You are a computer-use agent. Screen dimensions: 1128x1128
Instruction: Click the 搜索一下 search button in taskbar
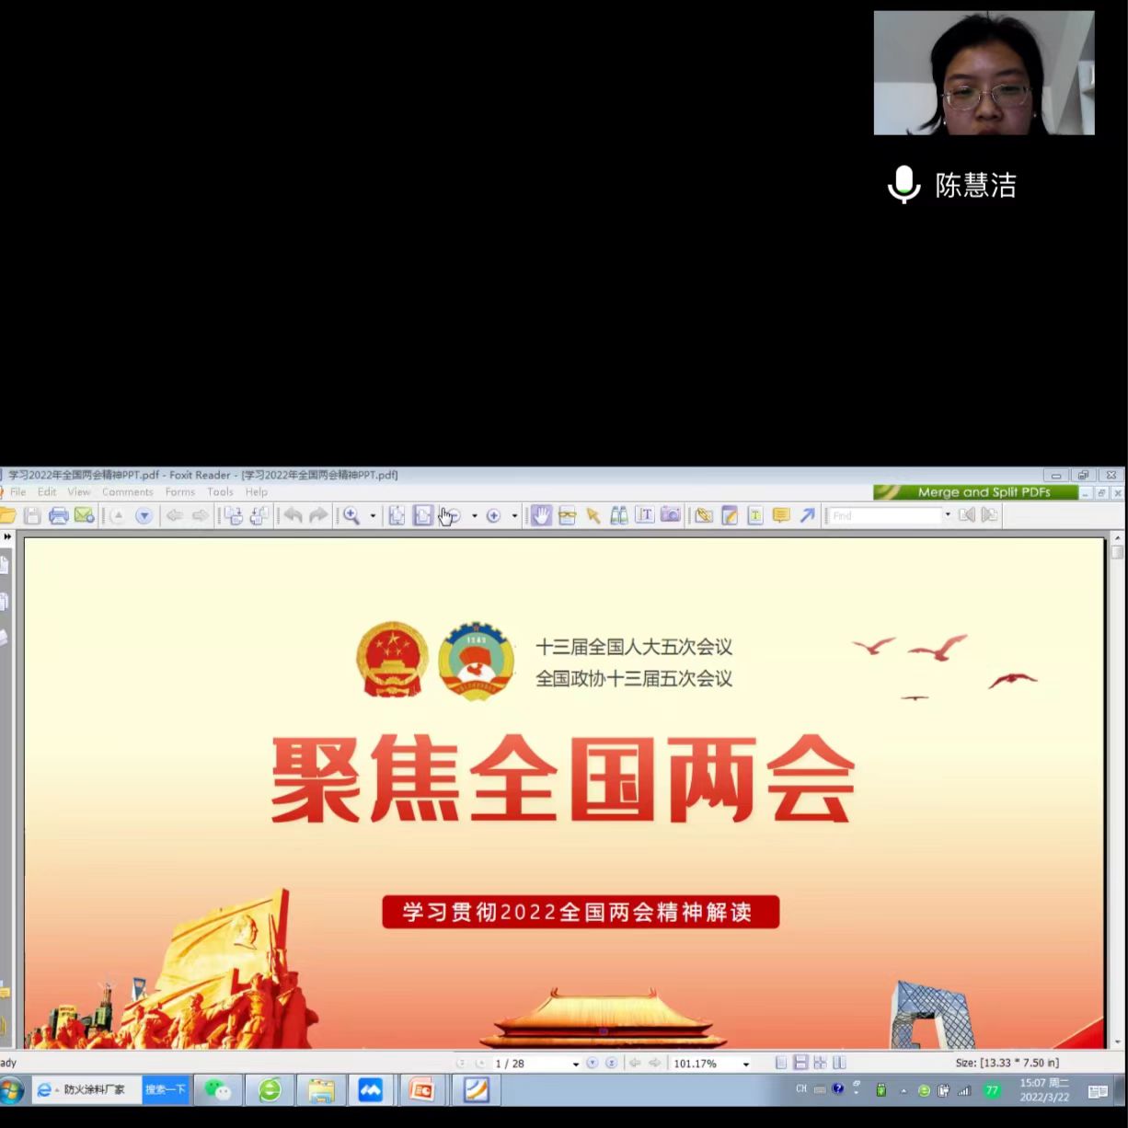[x=166, y=1089]
